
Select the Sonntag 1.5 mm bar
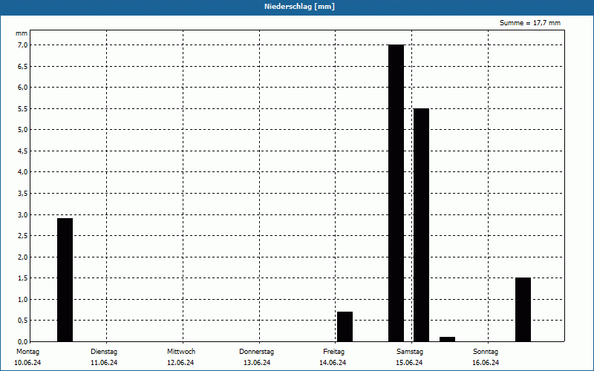(x=523, y=309)
